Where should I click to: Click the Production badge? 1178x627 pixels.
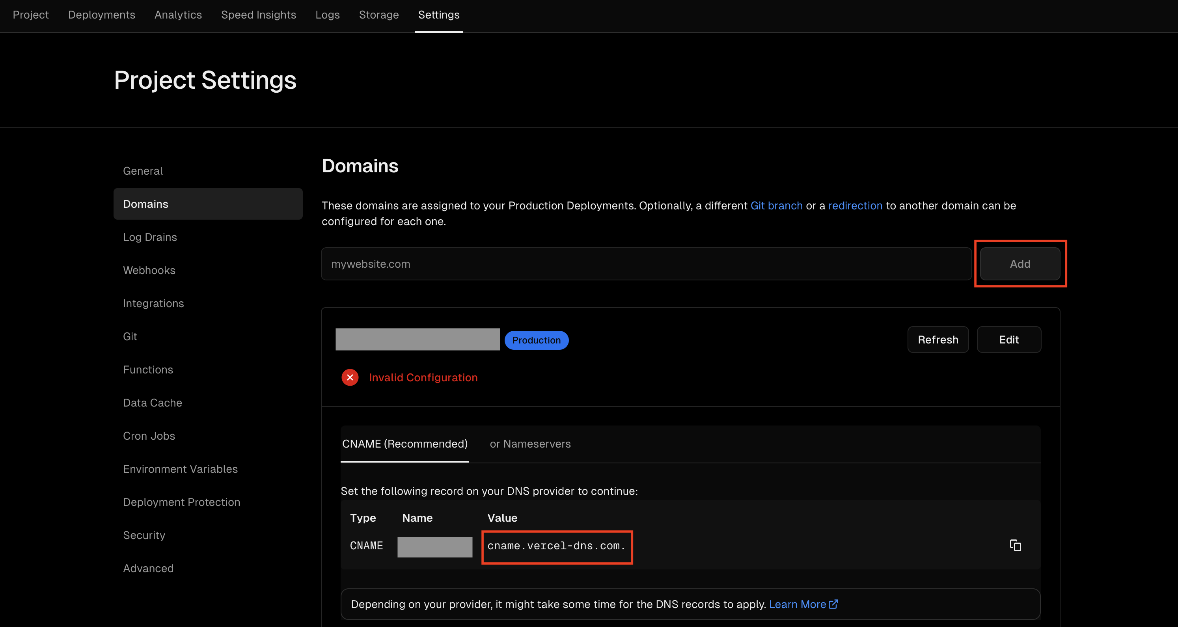[x=537, y=340]
